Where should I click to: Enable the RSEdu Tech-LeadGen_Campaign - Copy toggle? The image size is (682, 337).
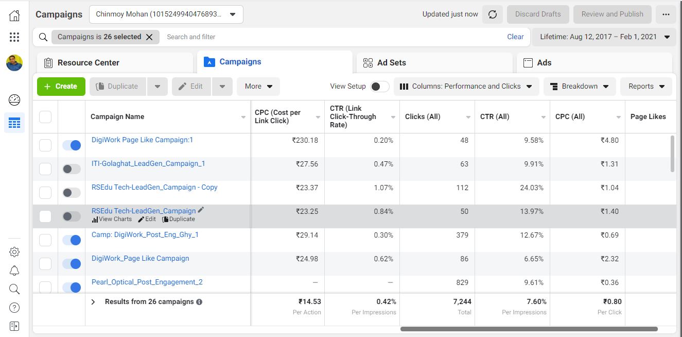(72, 193)
